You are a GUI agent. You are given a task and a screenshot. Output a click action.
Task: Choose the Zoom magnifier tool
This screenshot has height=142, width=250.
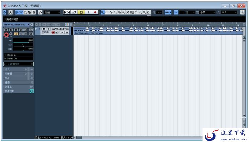[x=124, y=12]
